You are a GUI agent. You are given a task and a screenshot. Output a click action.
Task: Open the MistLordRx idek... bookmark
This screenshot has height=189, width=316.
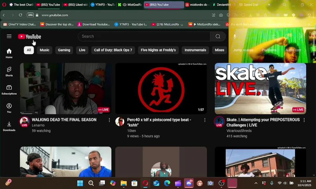click(205, 24)
